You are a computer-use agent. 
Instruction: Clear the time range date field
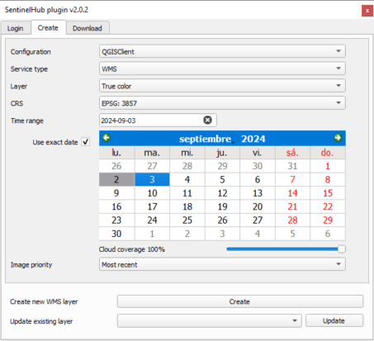(207, 120)
